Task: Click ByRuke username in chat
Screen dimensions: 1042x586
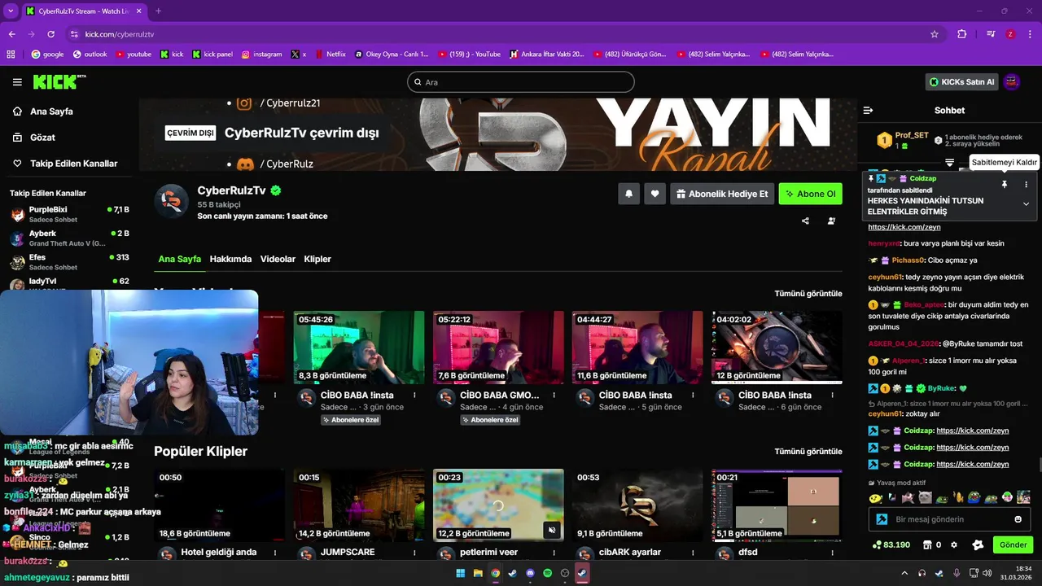Action: pos(940,388)
